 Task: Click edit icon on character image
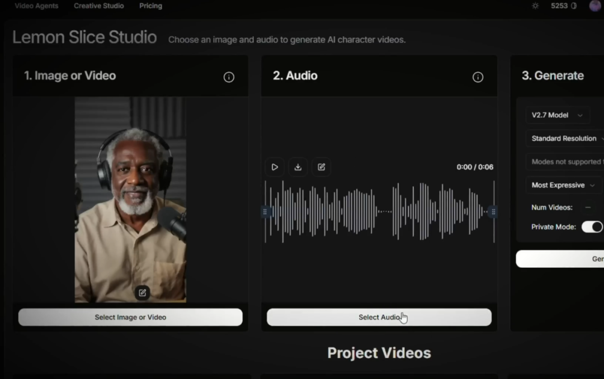[x=142, y=292]
